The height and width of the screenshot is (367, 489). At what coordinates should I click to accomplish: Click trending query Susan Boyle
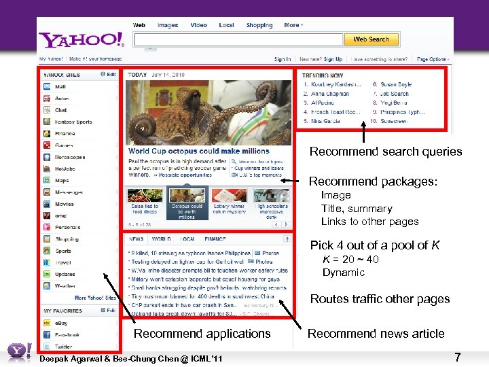click(396, 84)
